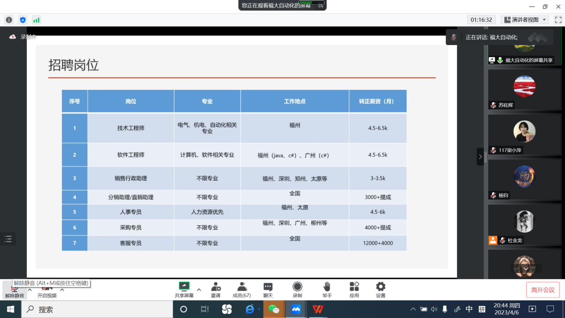Select the 117梁小萍 participant video tile
The height and width of the screenshot is (318, 565).
[524, 134]
